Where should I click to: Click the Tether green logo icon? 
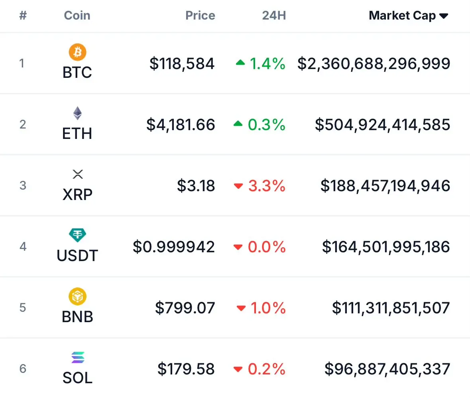click(77, 235)
